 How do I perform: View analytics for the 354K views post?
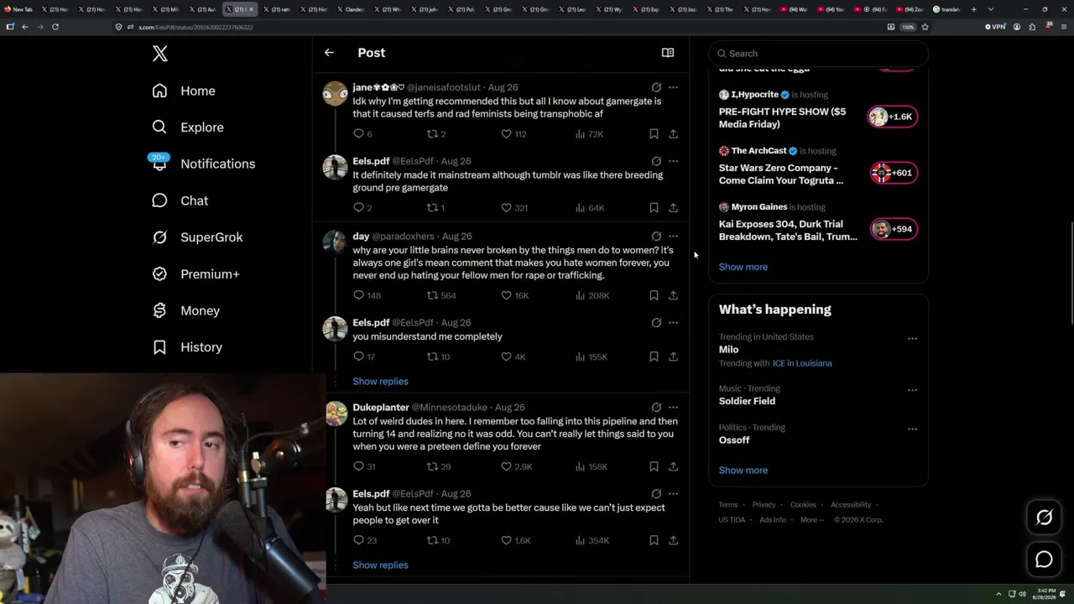(592, 540)
